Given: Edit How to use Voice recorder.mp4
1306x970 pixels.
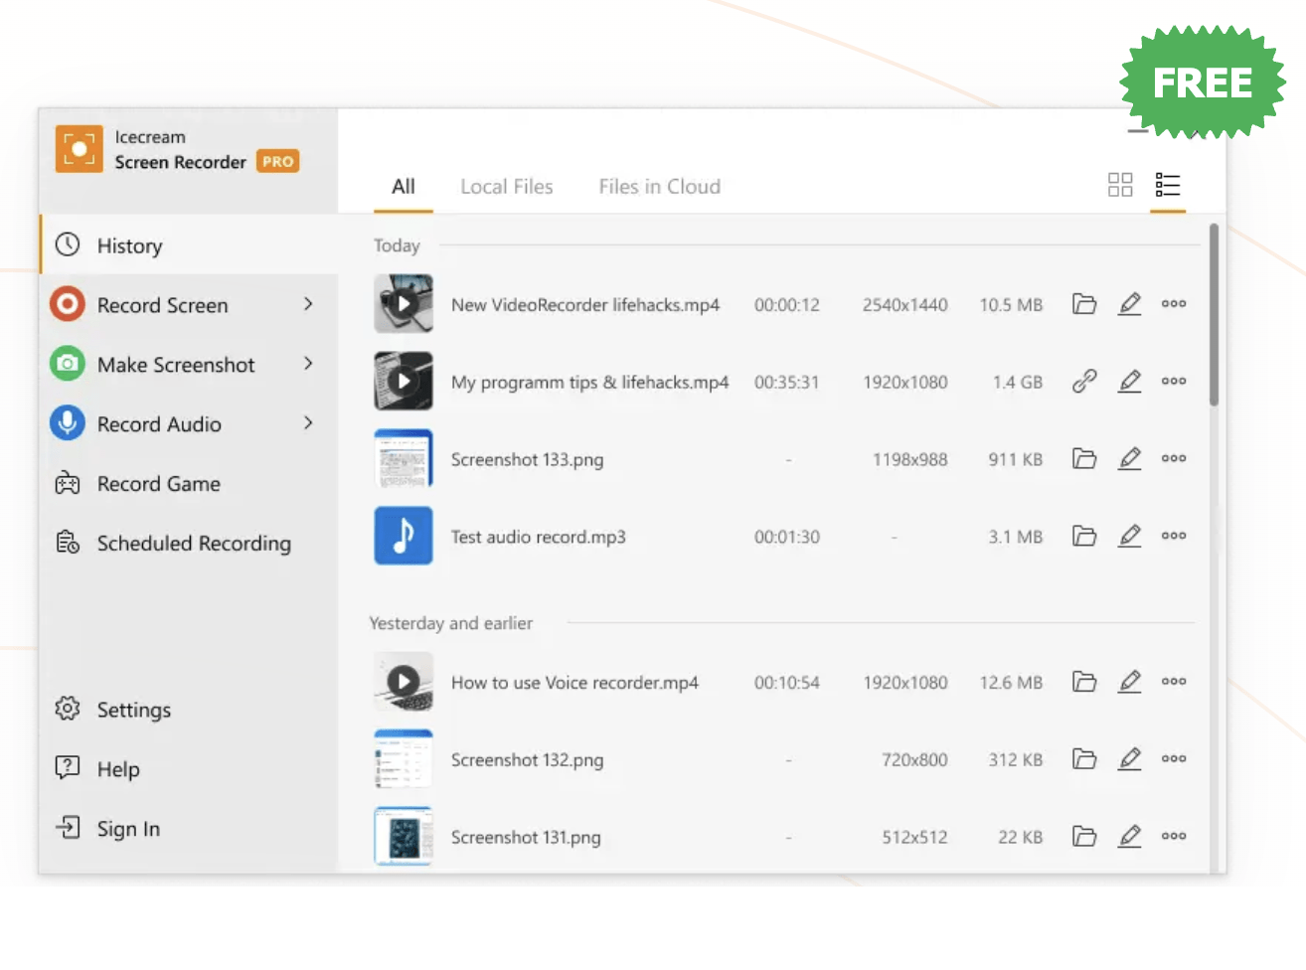Looking at the screenshot, I should (x=1130, y=682).
